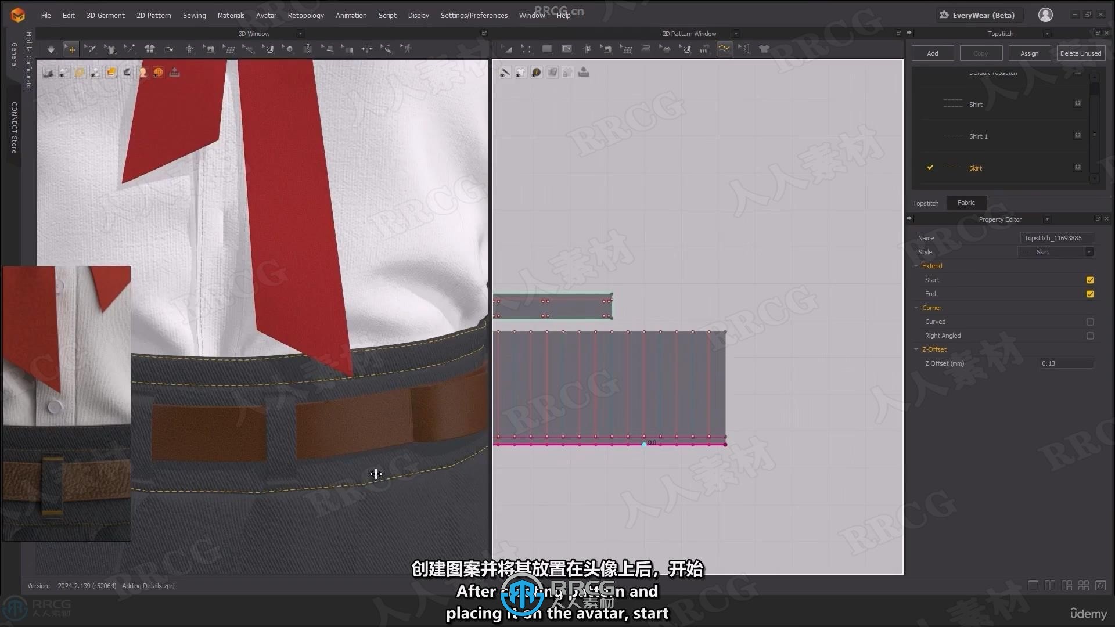Collapse the Extend section
Viewport: 1115px width, 627px height.
click(x=916, y=266)
